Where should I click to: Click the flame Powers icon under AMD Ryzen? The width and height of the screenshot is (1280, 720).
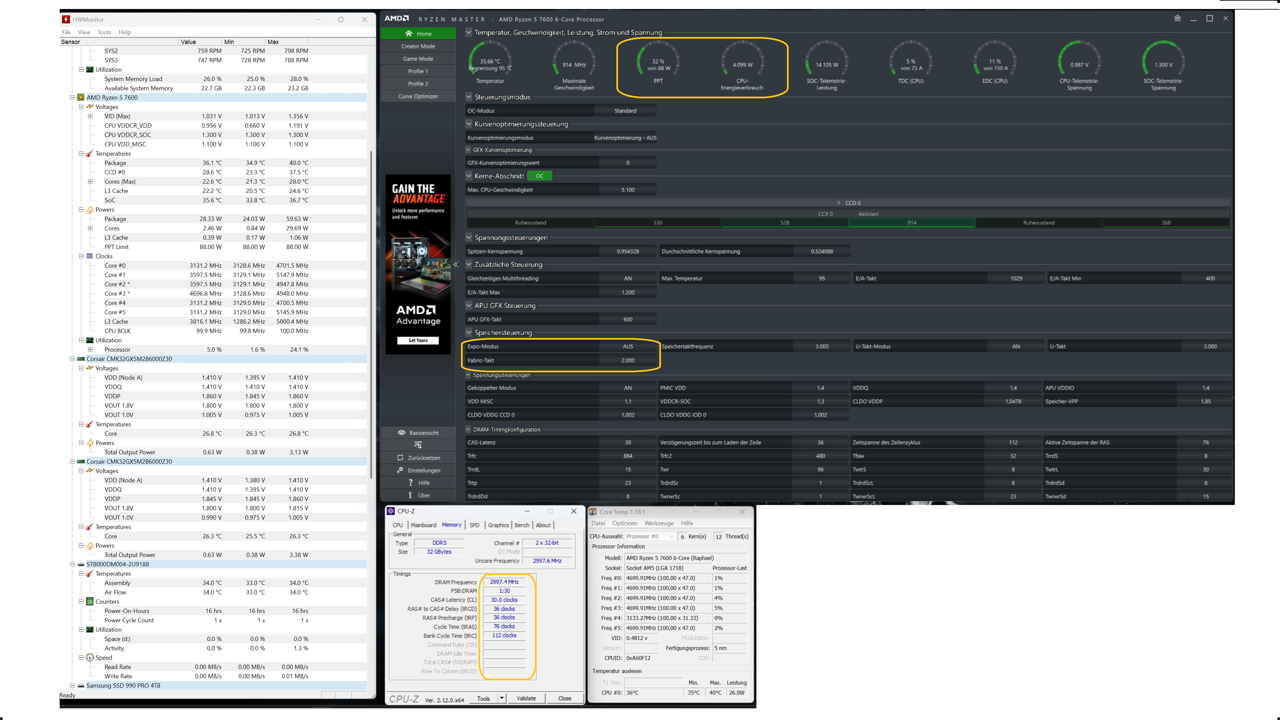[x=90, y=210]
